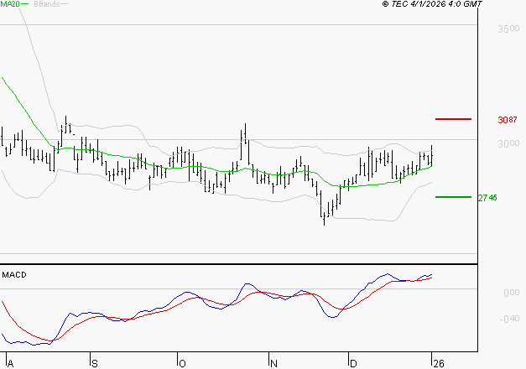Image resolution: width=526 pixels, height=369 pixels.
Task: Select month marker O on time axis
Action: click(180, 363)
